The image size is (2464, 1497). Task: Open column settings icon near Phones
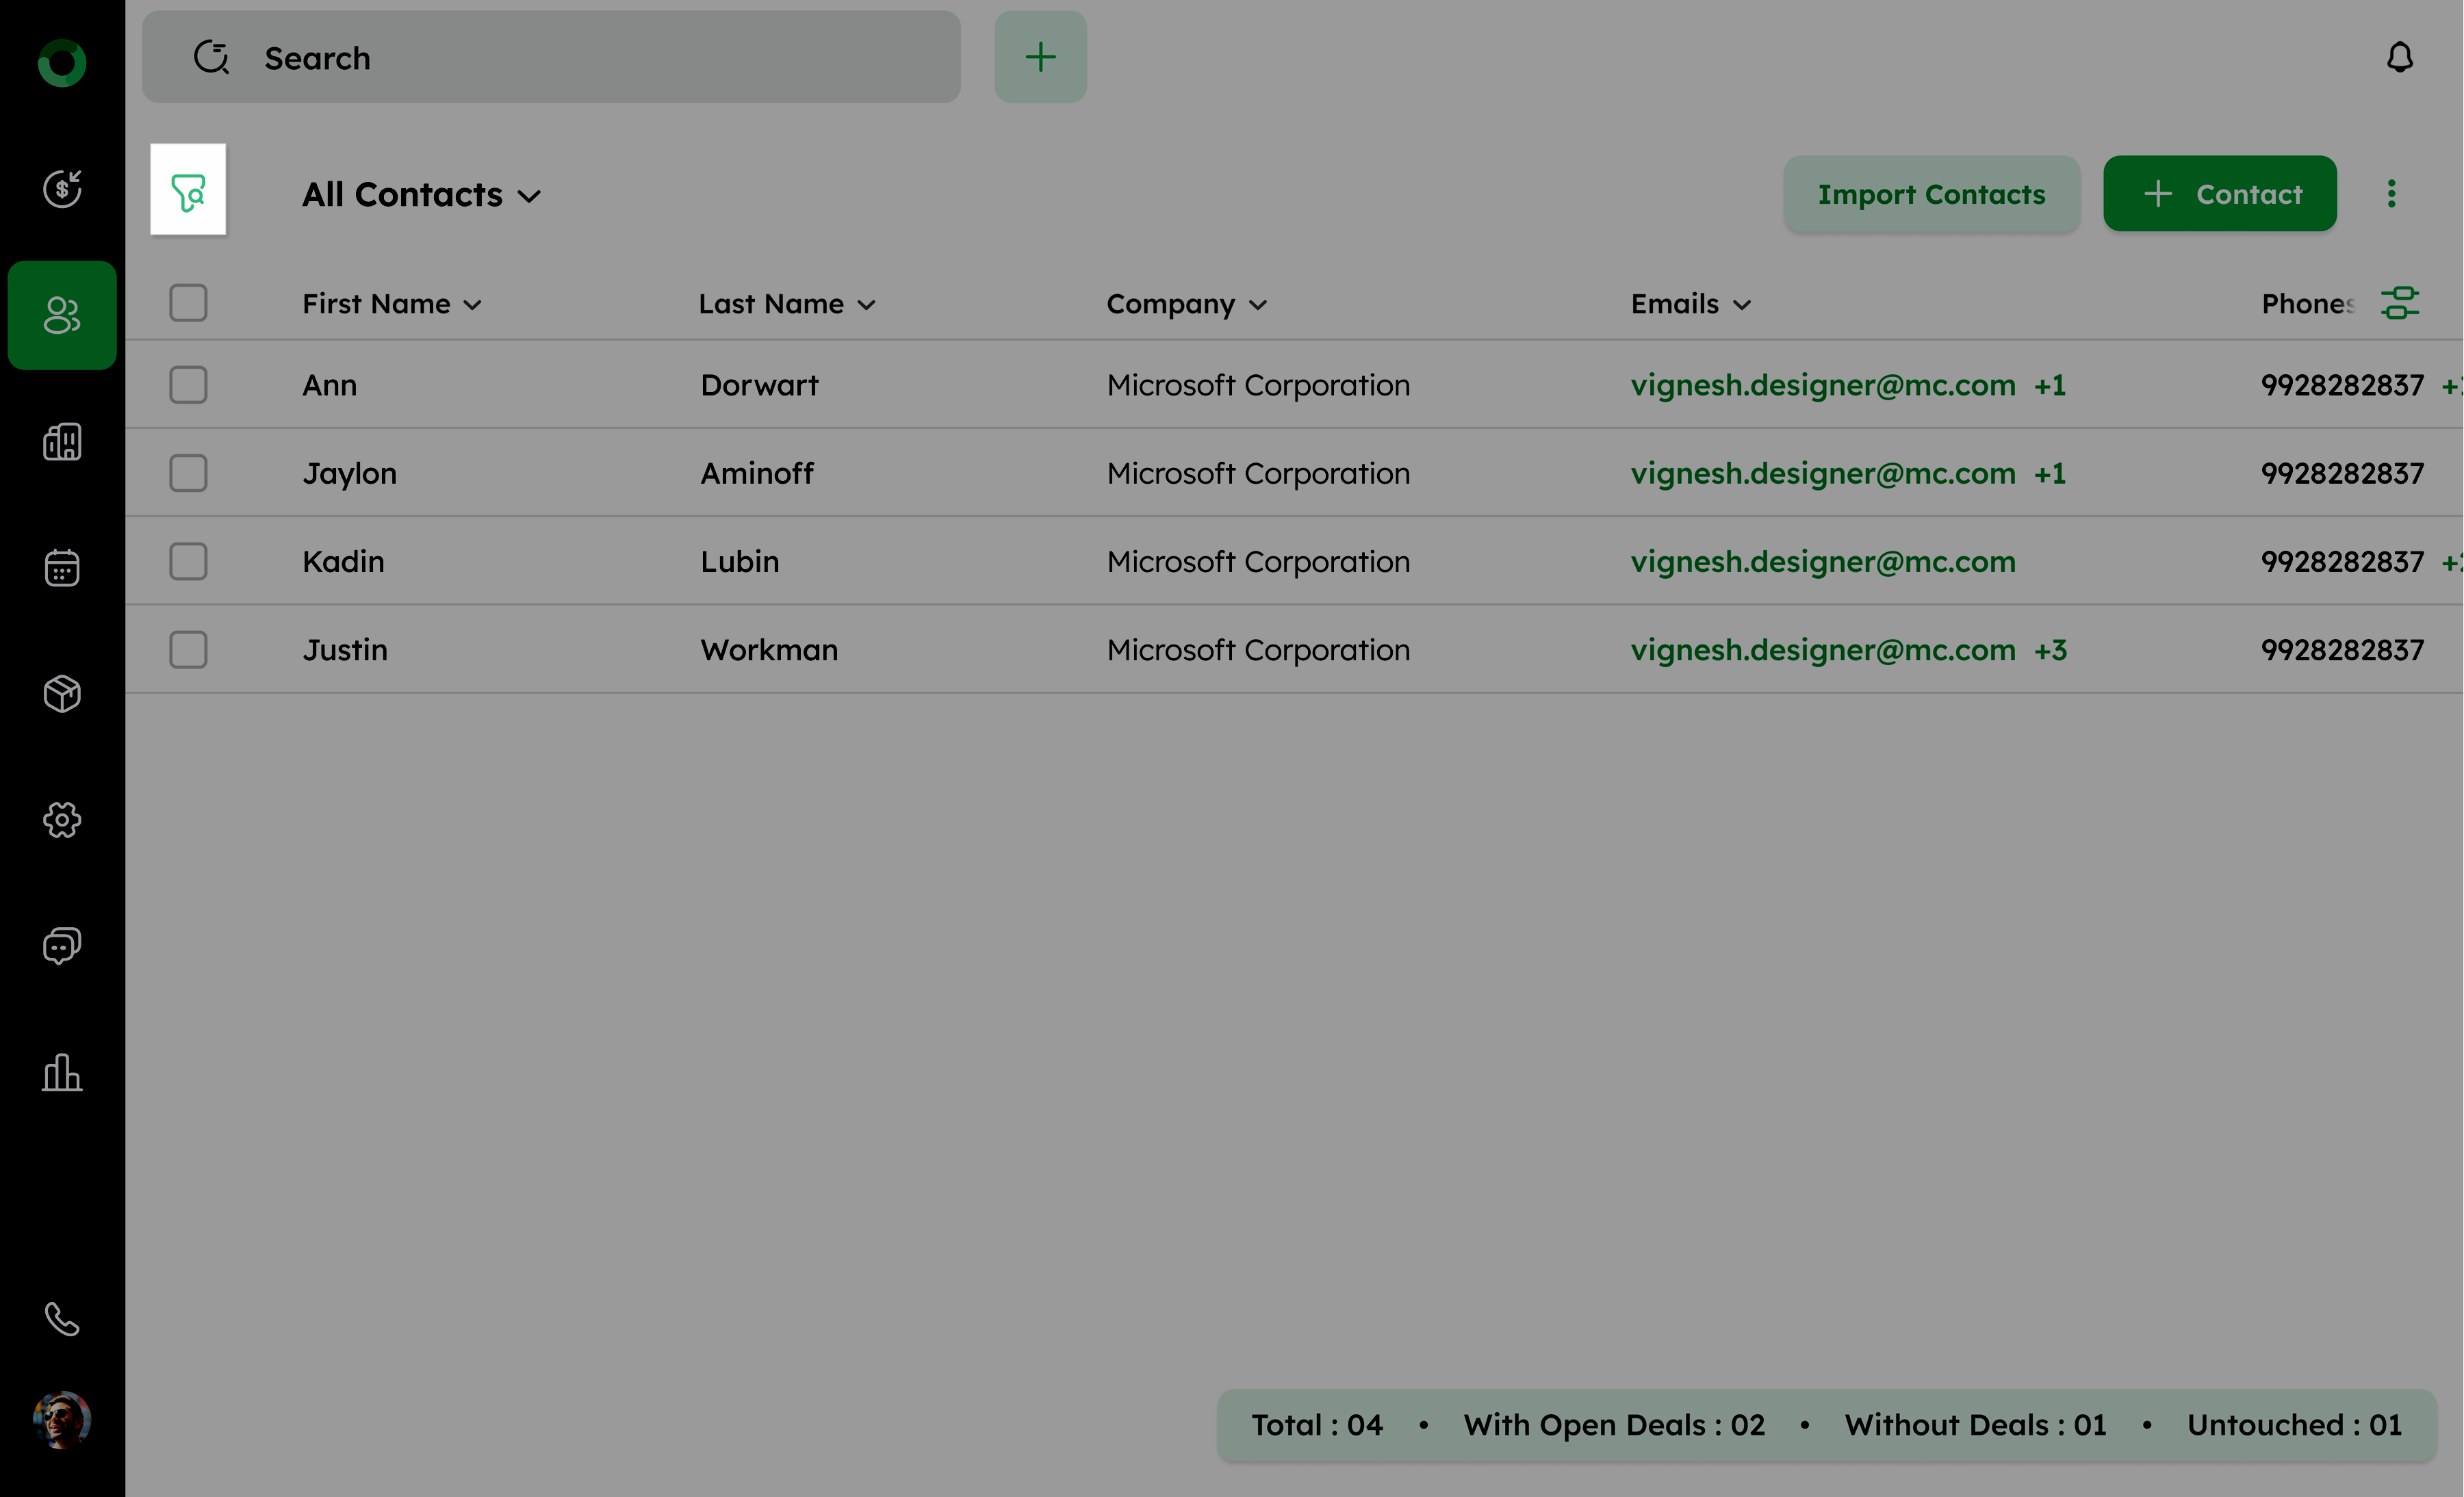tap(2400, 303)
